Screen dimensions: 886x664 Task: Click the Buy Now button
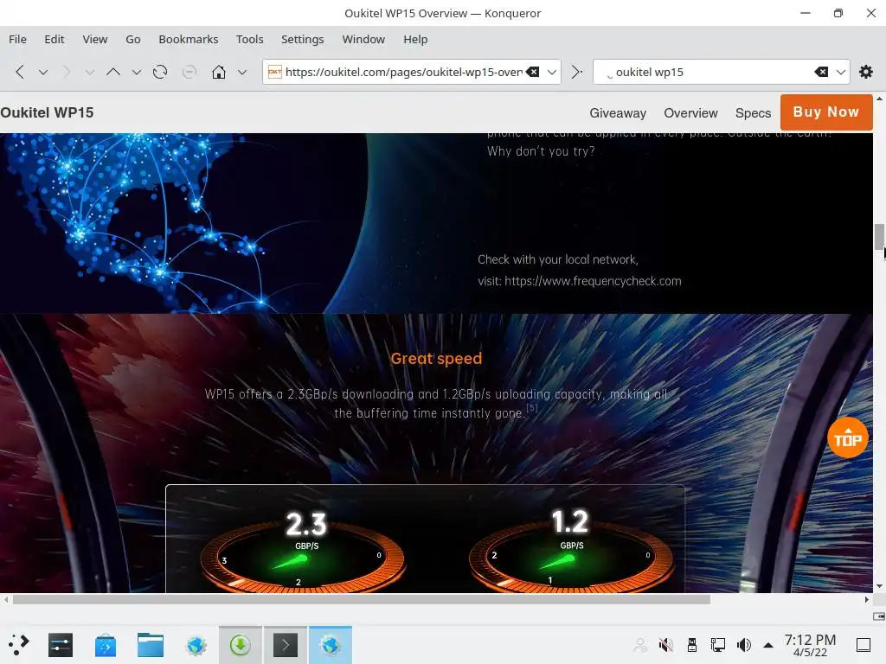[x=826, y=112]
